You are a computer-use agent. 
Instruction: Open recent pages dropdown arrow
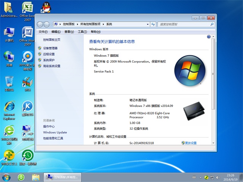pyautogui.click(x=51, y=24)
